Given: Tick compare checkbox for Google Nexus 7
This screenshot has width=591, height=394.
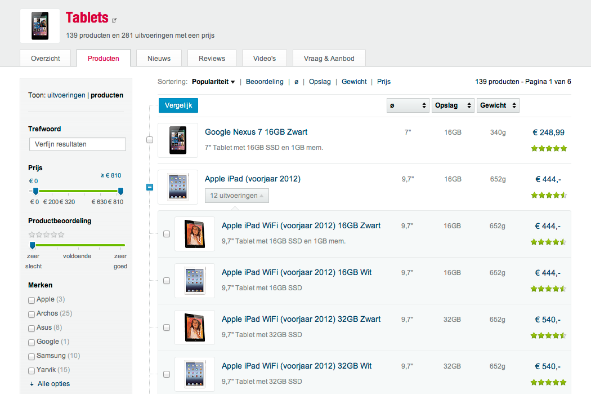Looking at the screenshot, I should [150, 140].
